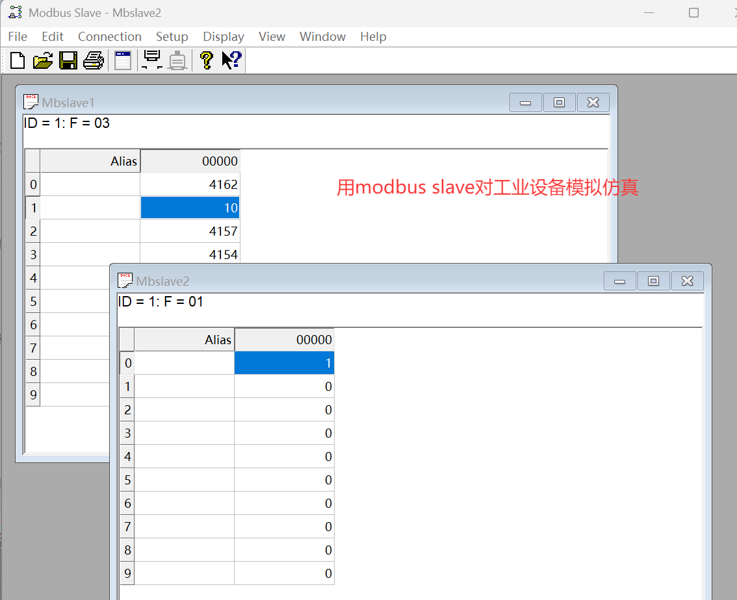Click the 00000 column header in Mbslave1
Image resolution: width=737 pixels, height=600 pixels.
(190, 161)
